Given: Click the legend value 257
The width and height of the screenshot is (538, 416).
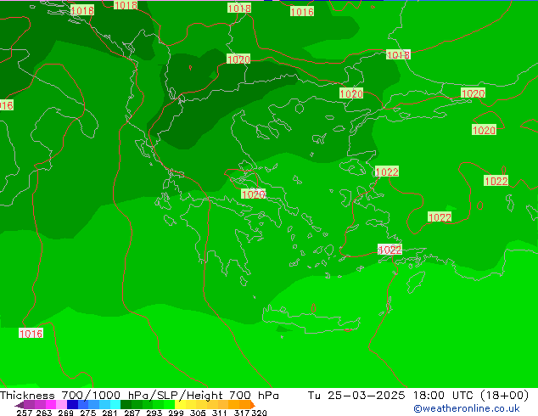Looking at the screenshot, I should [25, 413].
